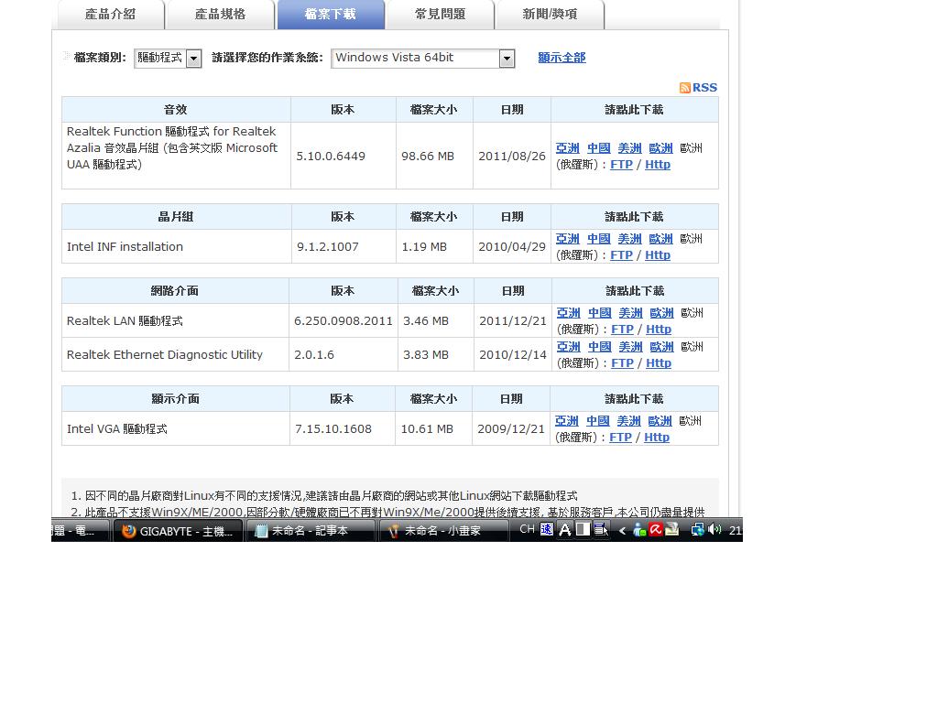The width and height of the screenshot is (938, 703).
Task: Click the 顯示全部 link
Action: point(562,58)
